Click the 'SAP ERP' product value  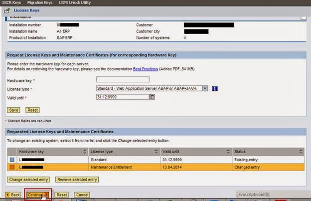[64, 38]
